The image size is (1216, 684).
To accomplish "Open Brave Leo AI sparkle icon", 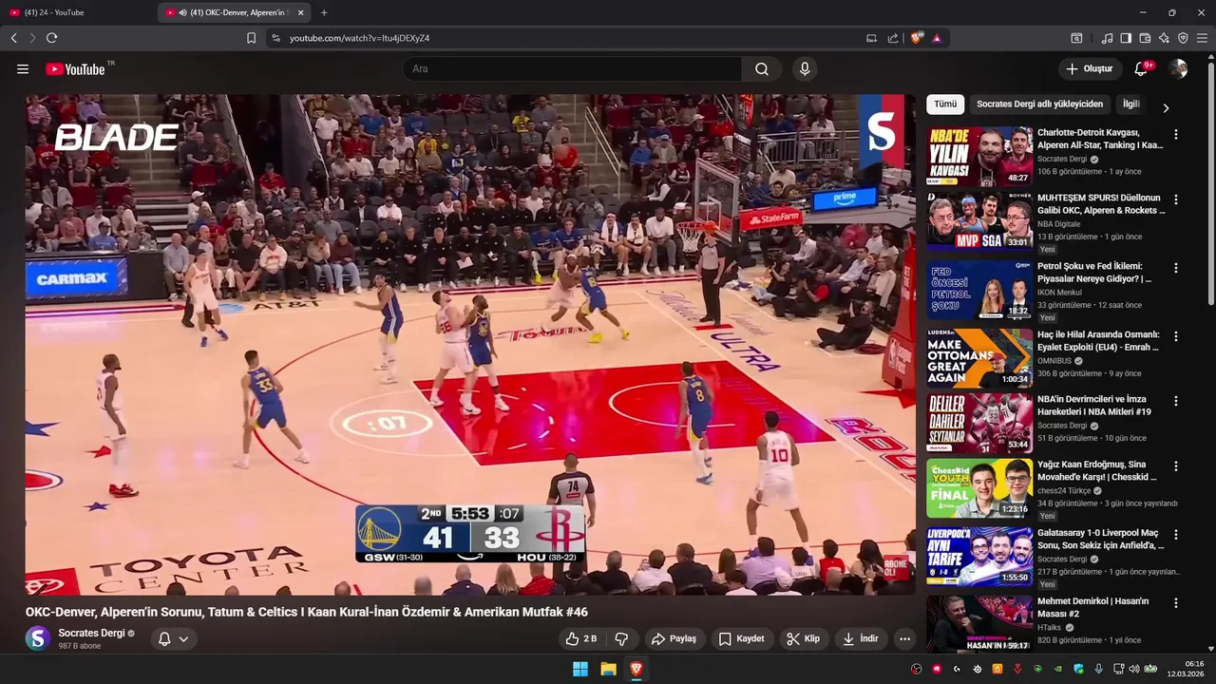I will point(1164,38).
